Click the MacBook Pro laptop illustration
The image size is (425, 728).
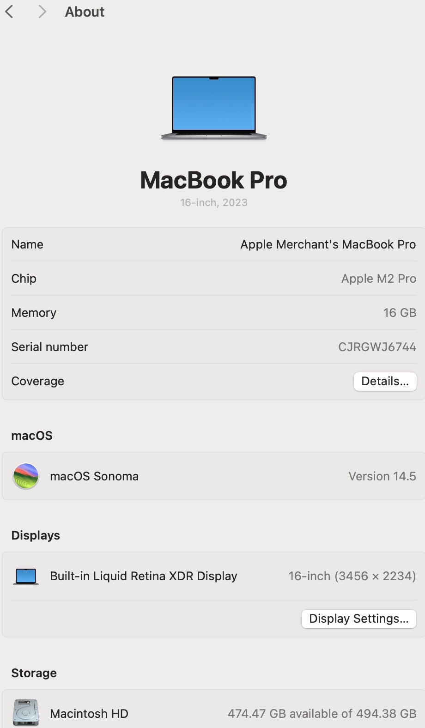coord(214,108)
